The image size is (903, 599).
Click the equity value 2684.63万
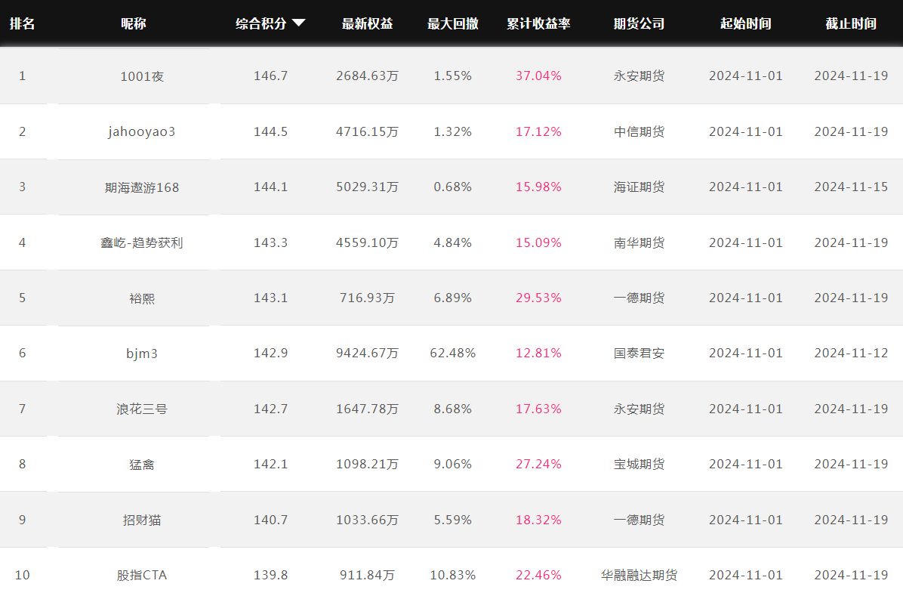368,76
